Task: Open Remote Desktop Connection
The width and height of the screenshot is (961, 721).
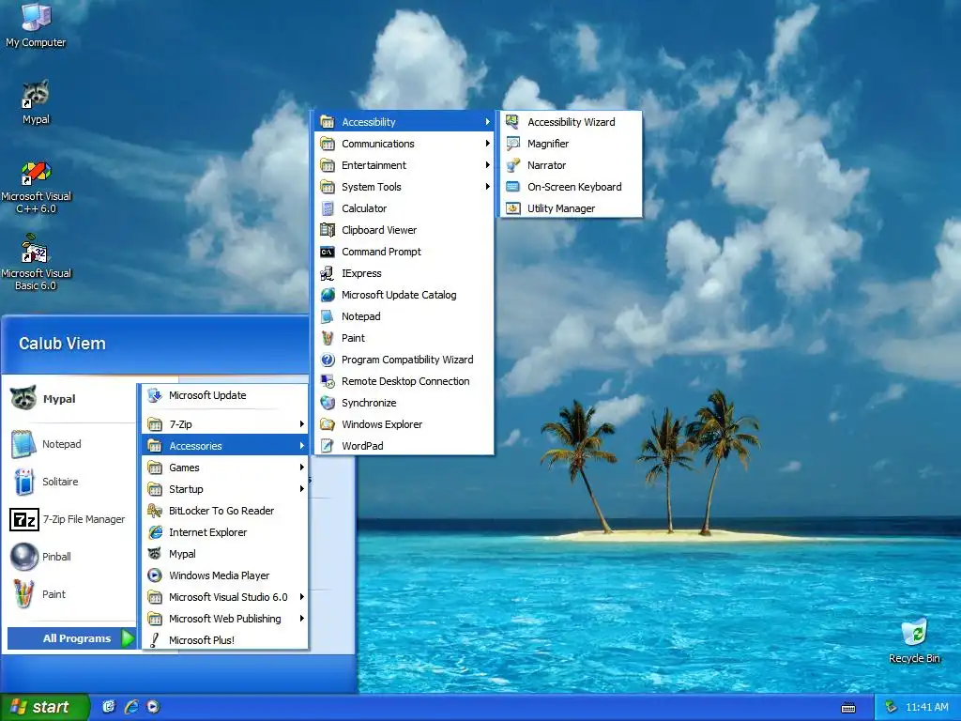Action: pyautogui.click(x=404, y=381)
